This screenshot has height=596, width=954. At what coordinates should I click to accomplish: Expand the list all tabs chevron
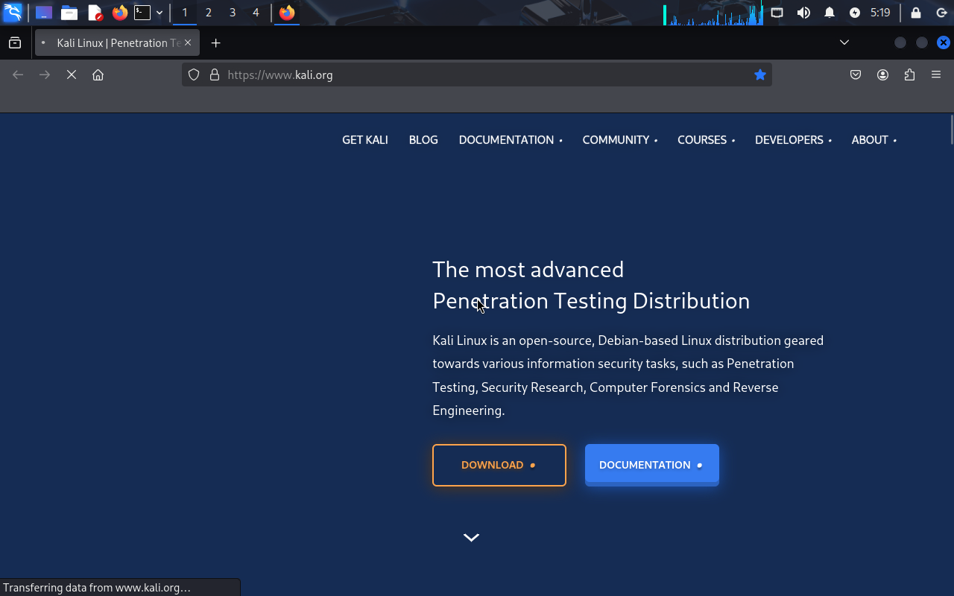click(844, 42)
